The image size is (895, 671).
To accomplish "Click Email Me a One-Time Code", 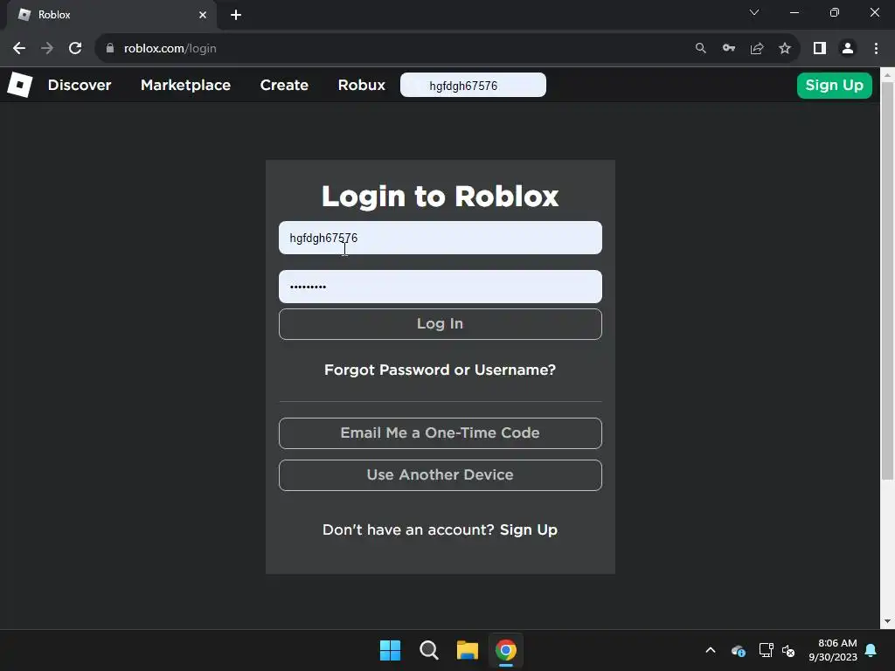I will tap(441, 433).
